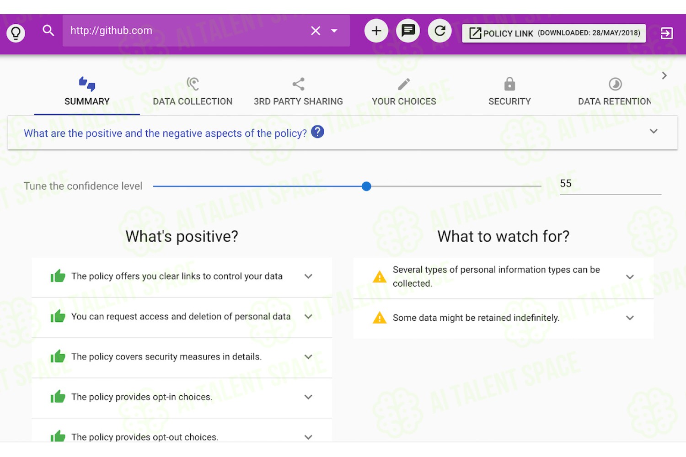Open the feedback chat bubble icon

coord(408,31)
